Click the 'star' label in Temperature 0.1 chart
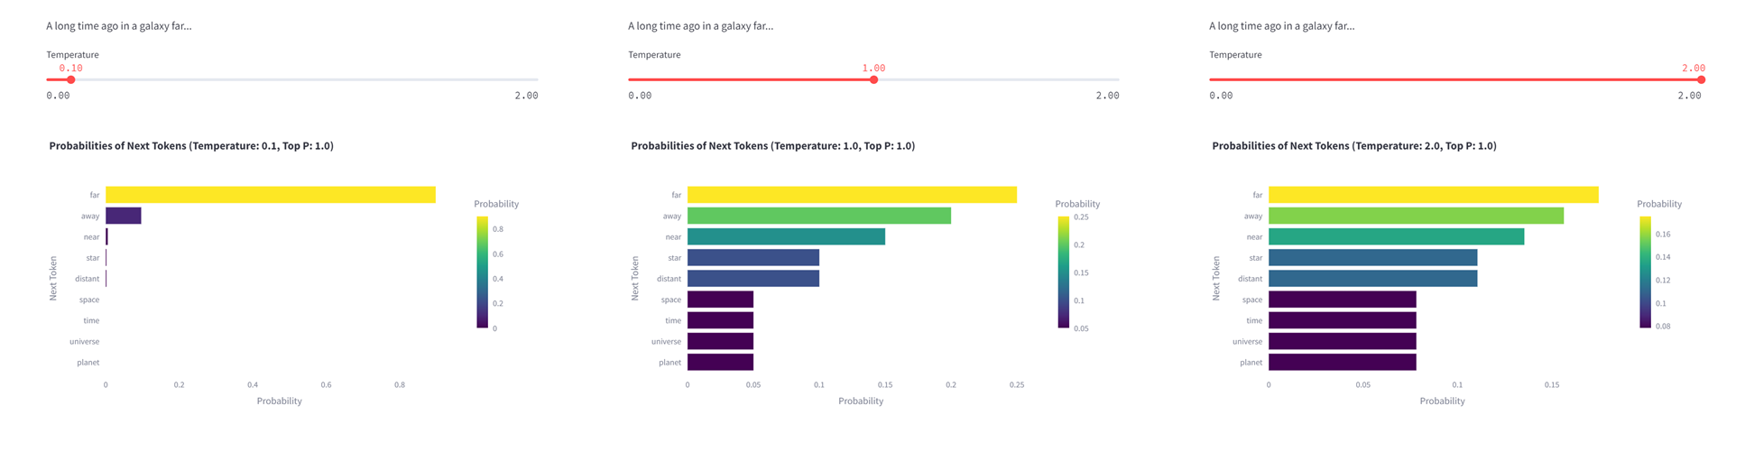 point(93,258)
